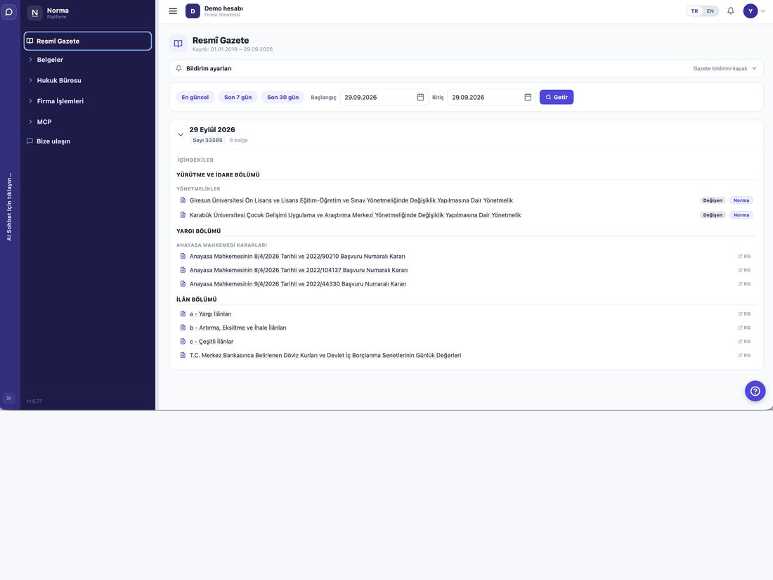Image resolution: width=773 pixels, height=580 pixels.
Task: Click the Bize ulaşın message icon
Action: [x=30, y=141]
